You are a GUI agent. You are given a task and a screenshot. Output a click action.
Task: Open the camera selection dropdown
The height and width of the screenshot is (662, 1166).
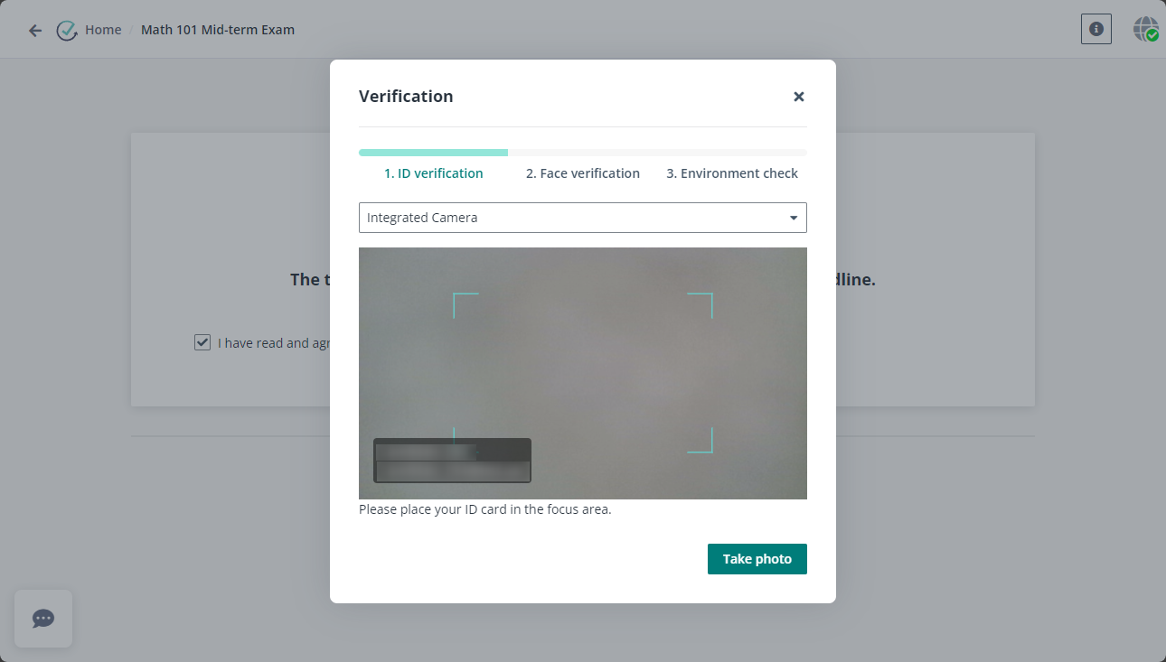tap(583, 218)
